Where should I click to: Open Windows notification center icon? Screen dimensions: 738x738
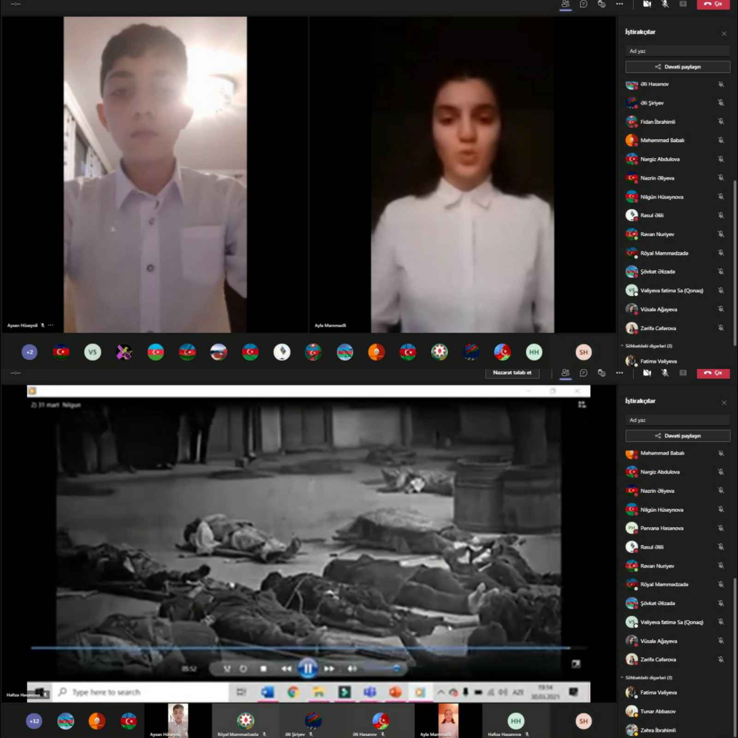tap(573, 692)
